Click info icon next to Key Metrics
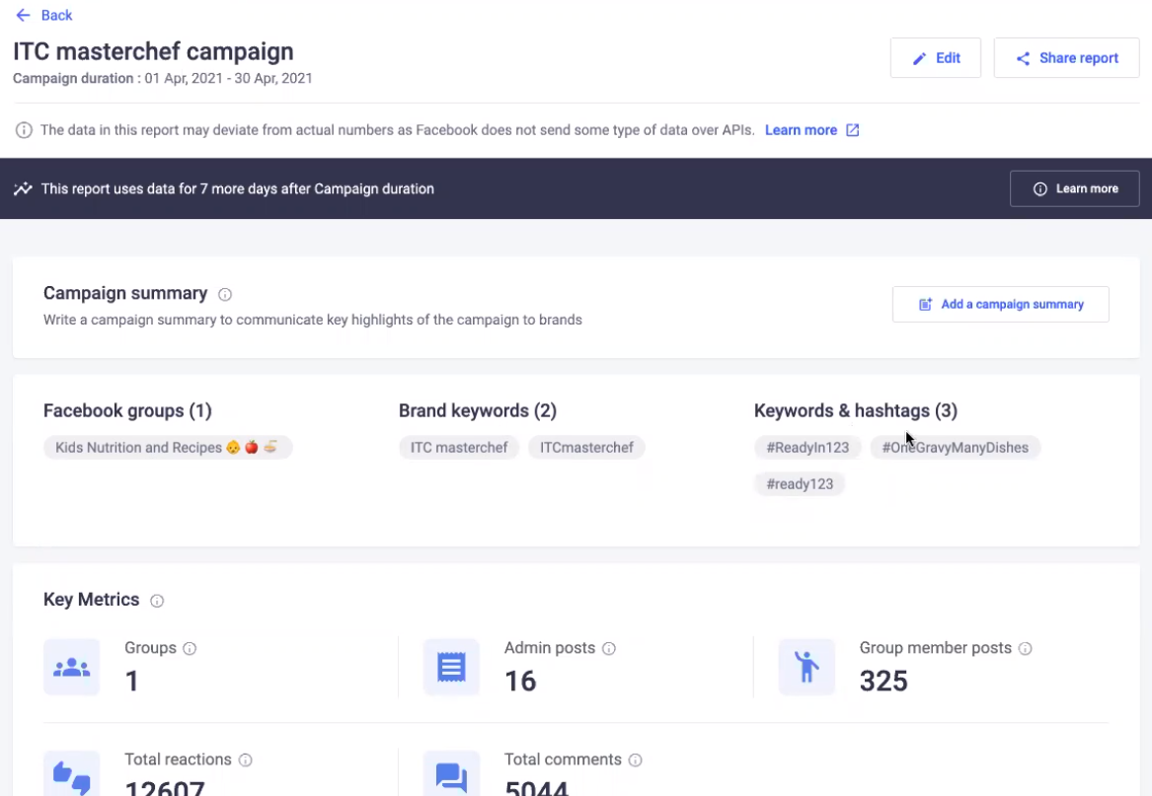The width and height of the screenshot is (1152, 796). [157, 601]
